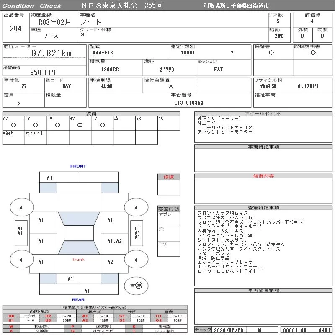Click the front-left tire tread circle

tap(21, 207)
